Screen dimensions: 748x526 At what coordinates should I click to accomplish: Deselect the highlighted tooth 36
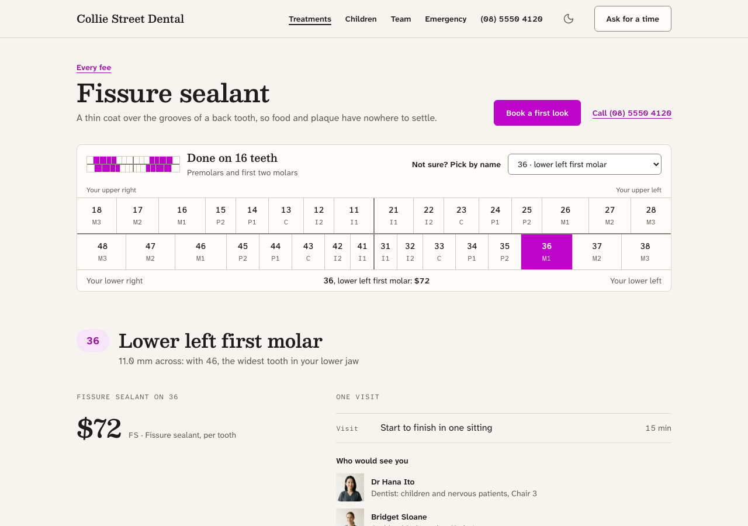click(x=547, y=252)
